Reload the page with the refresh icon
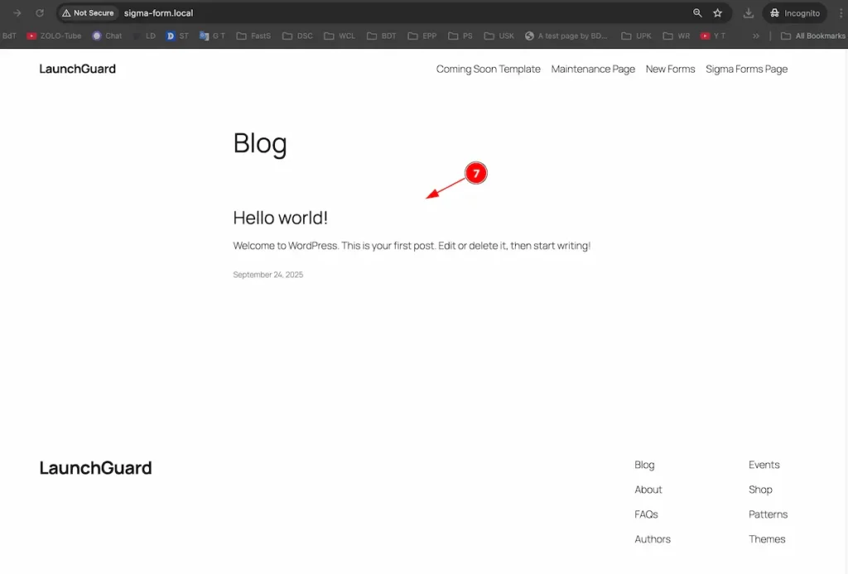Image resolution: width=848 pixels, height=574 pixels. coord(40,13)
